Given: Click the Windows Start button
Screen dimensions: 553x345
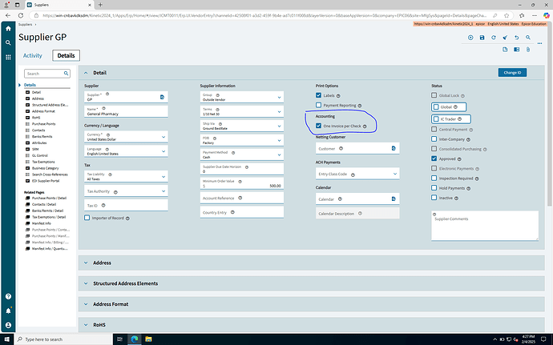Looking at the screenshot, I should tap(7, 339).
